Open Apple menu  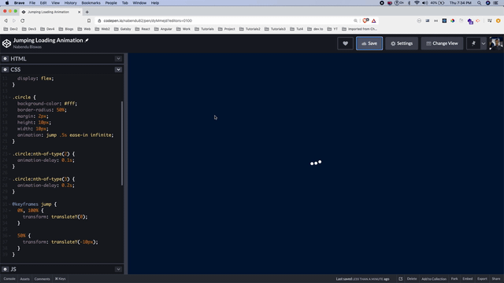click(x=7, y=3)
